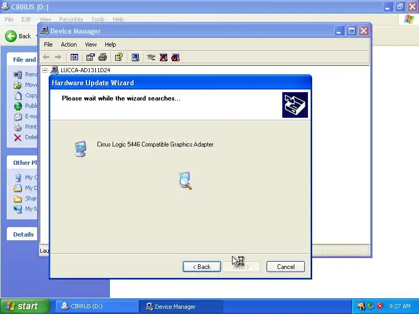This screenshot has height=314, width=419.
Task: Click the Publish to web icon in sidebar
Action: click(18, 106)
